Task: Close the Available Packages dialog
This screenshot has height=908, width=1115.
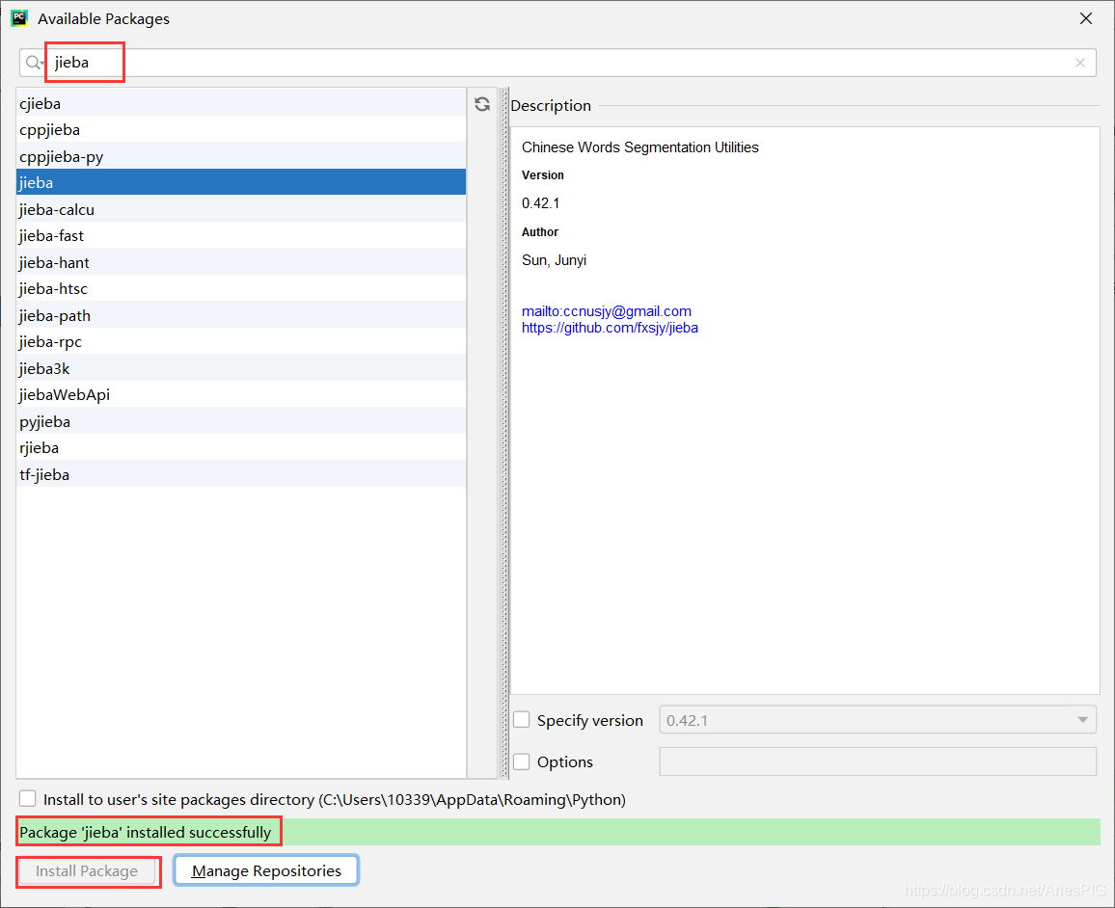Action: [1085, 18]
